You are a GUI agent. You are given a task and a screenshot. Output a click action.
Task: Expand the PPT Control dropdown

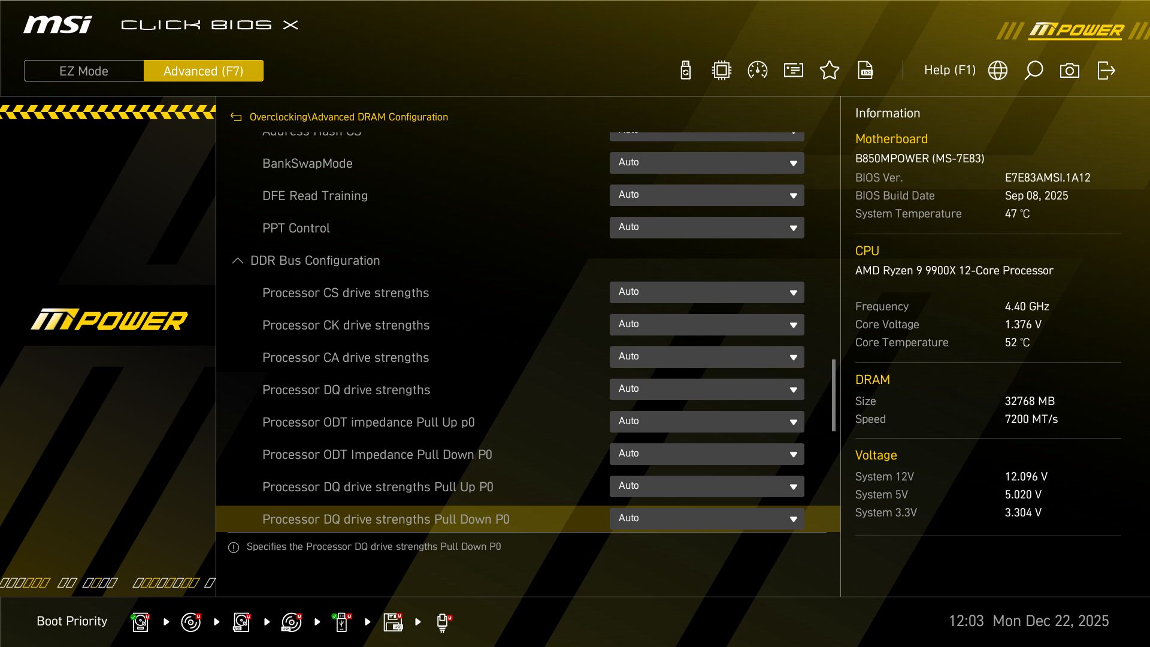click(707, 228)
